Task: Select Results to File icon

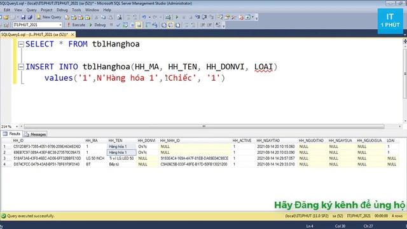Action: click(x=178, y=25)
